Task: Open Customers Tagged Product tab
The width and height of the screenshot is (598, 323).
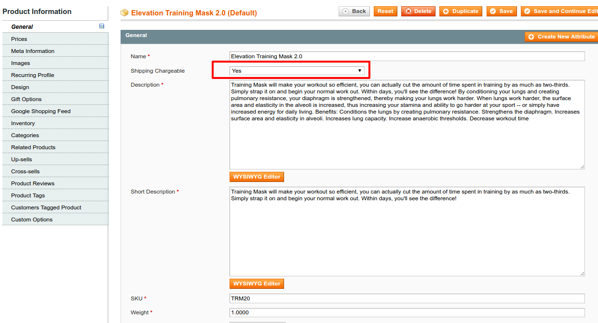Action: (x=55, y=207)
